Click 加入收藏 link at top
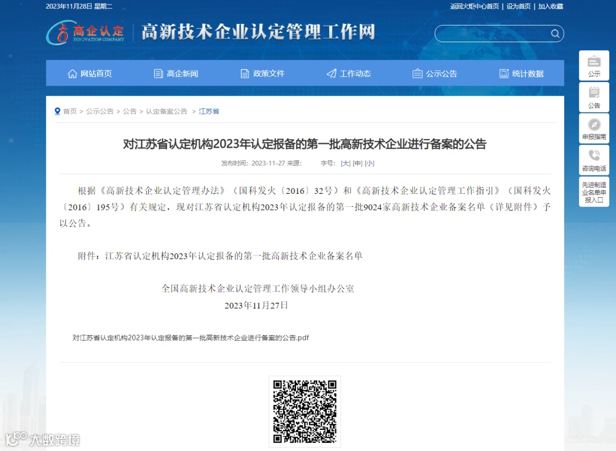 [550, 6]
